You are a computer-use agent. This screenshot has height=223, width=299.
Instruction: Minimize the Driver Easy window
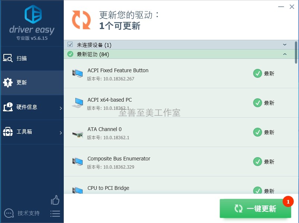(281, 7)
